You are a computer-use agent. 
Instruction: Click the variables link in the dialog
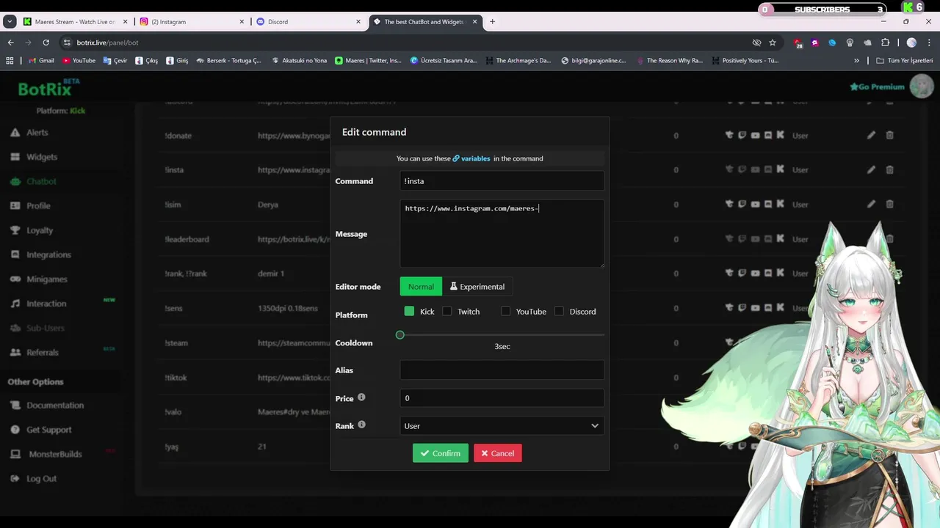pos(471,158)
